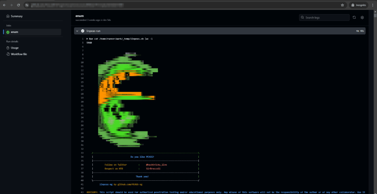Click the enum job heading
This screenshot has height=194, width=377.
pyautogui.click(x=79, y=16)
